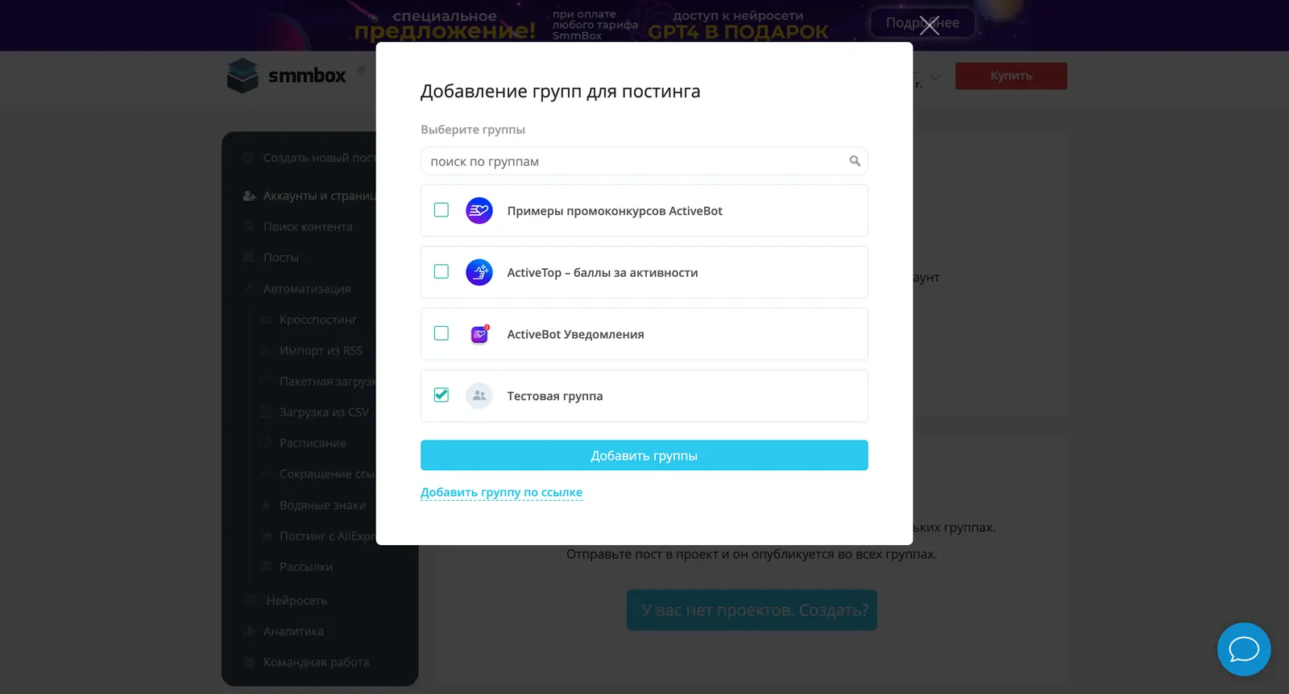Click the smmbox logo
The height and width of the screenshot is (694, 1289).
point(287,76)
